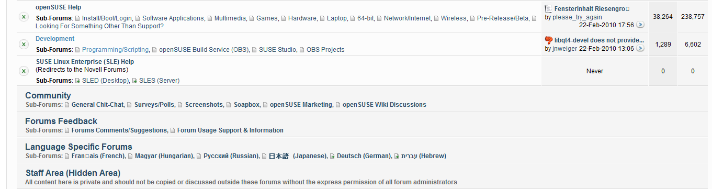The height and width of the screenshot is (189, 712).
Task: Open the Language Specific Forums category
Action: (x=78, y=147)
